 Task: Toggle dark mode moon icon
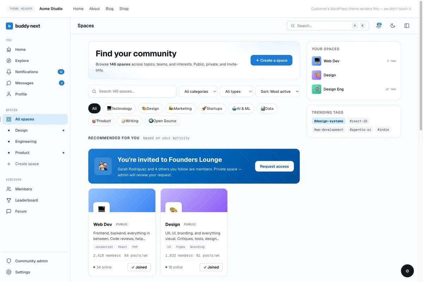(x=393, y=26)
